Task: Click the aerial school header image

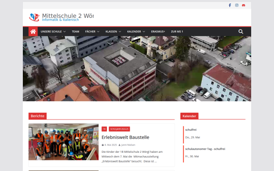Action: 137,68
